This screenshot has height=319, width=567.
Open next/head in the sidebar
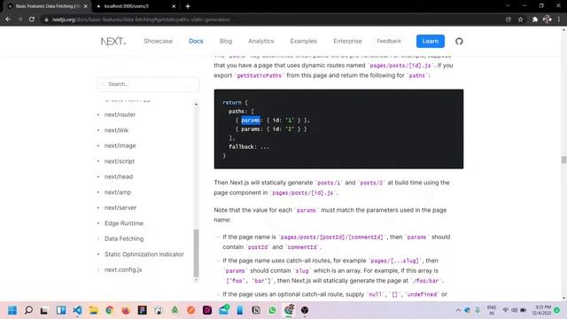tap(119, 177)
